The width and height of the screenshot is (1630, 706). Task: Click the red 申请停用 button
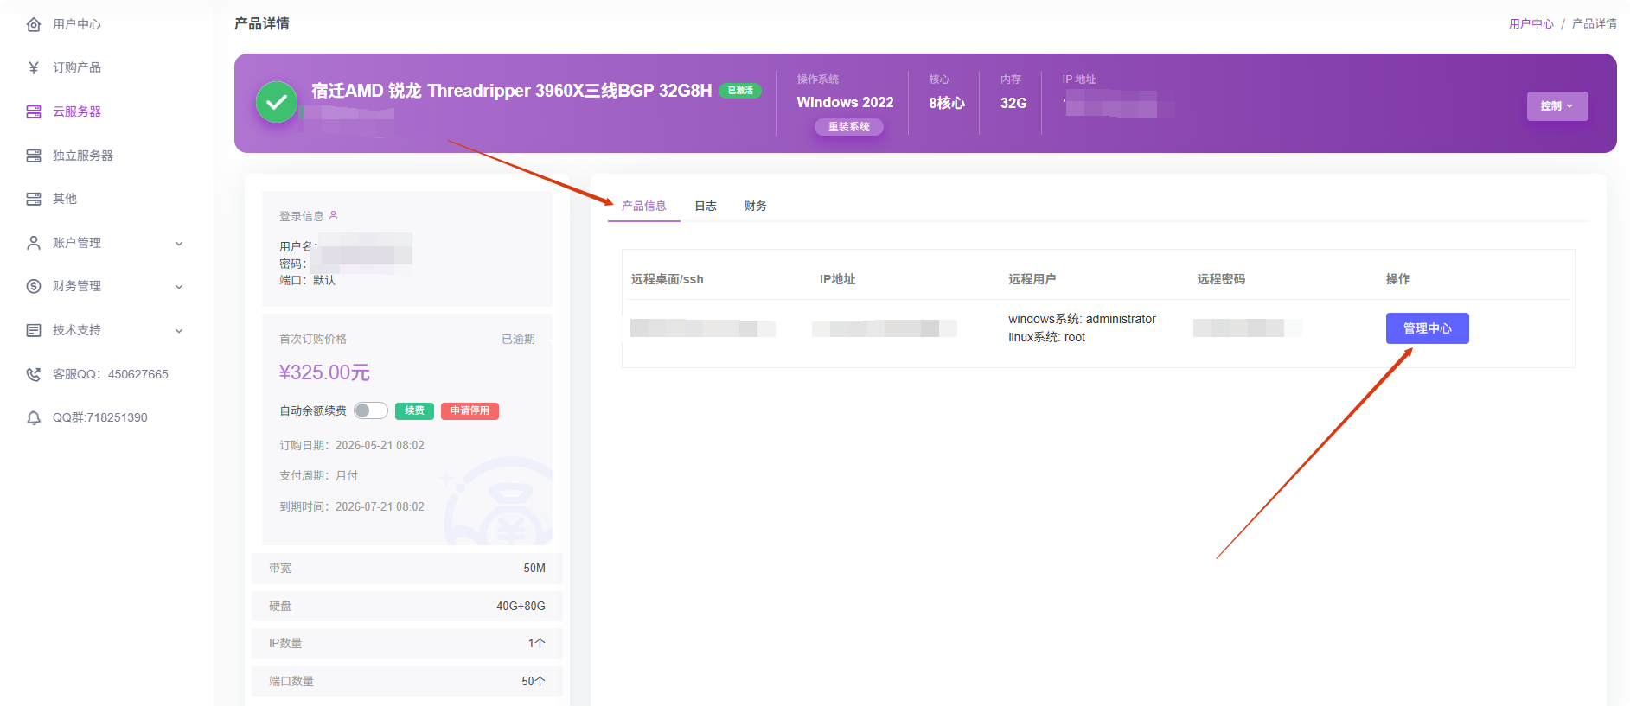pos(470,410)
